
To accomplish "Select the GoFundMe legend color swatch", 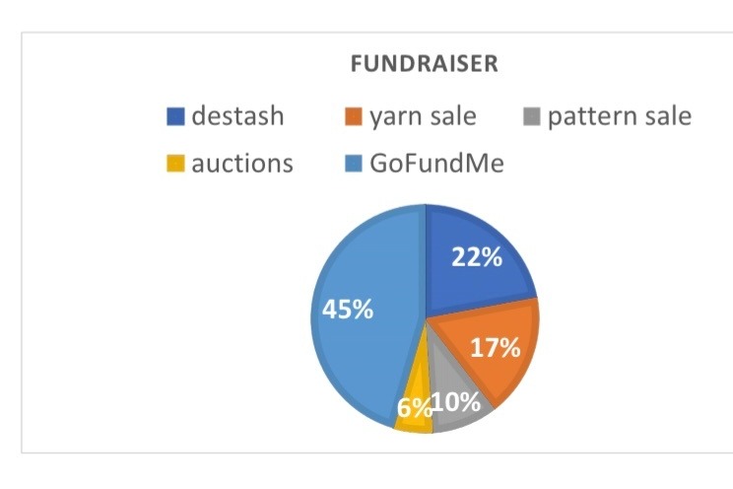I will tap(354, 164).
